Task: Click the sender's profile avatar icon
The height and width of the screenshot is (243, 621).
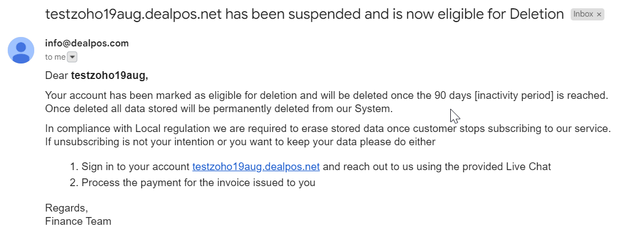Action: pyautogui.click(x=21, y=50)
